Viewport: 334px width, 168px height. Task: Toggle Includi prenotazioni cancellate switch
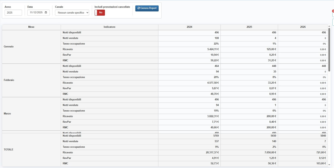[x=100, y=13]
